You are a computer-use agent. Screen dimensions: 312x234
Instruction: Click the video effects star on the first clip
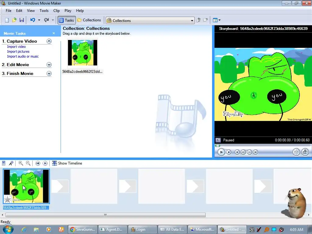click(x=8, y=199)
